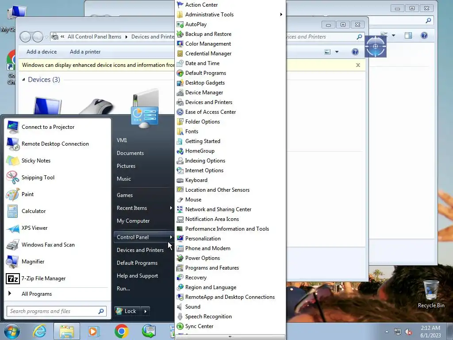The width and height of the screenshot is (453, 340).
Task: Dismiss the yellow information bar
Action: 358,65
